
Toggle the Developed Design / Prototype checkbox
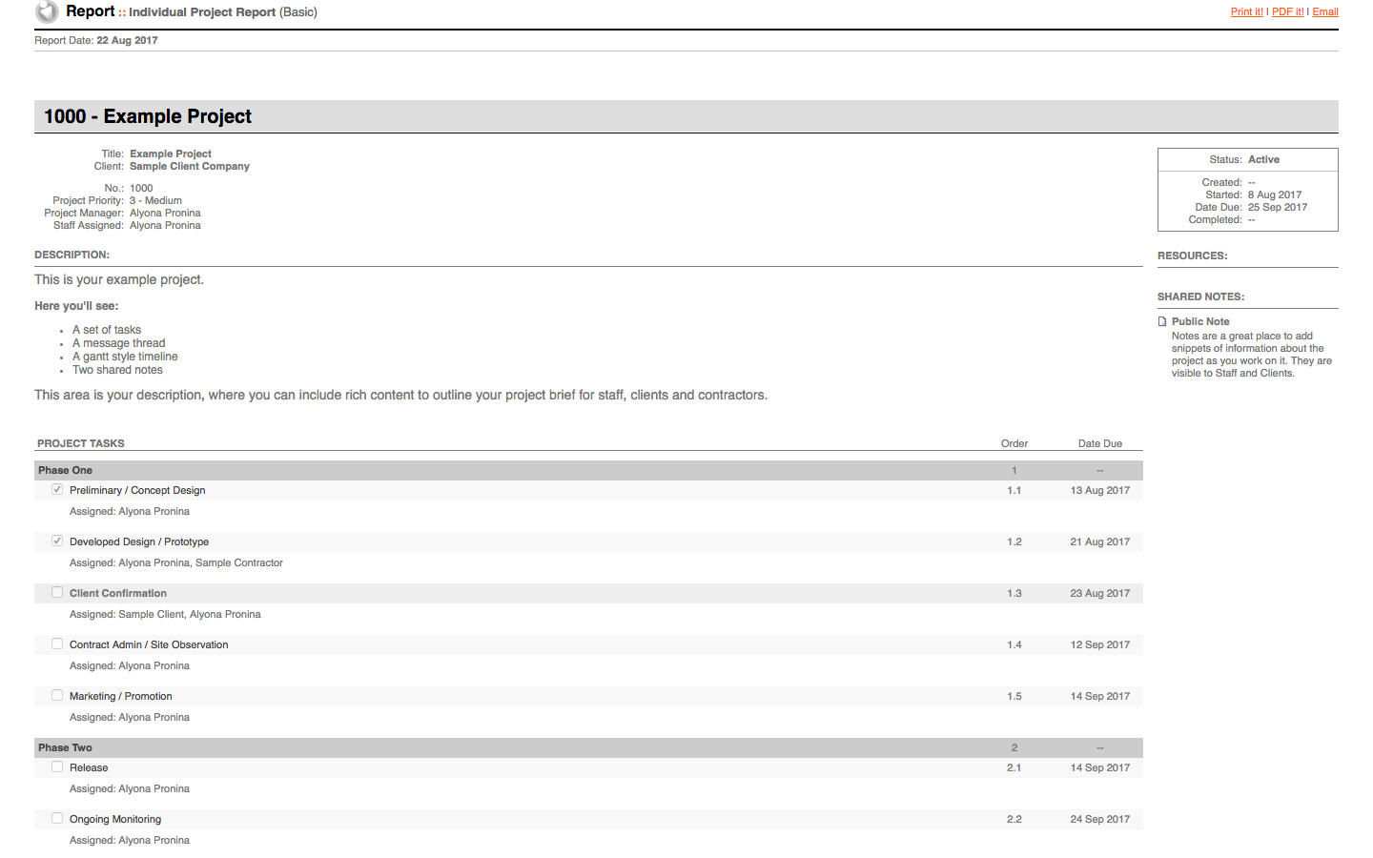[x=57, y=541]
